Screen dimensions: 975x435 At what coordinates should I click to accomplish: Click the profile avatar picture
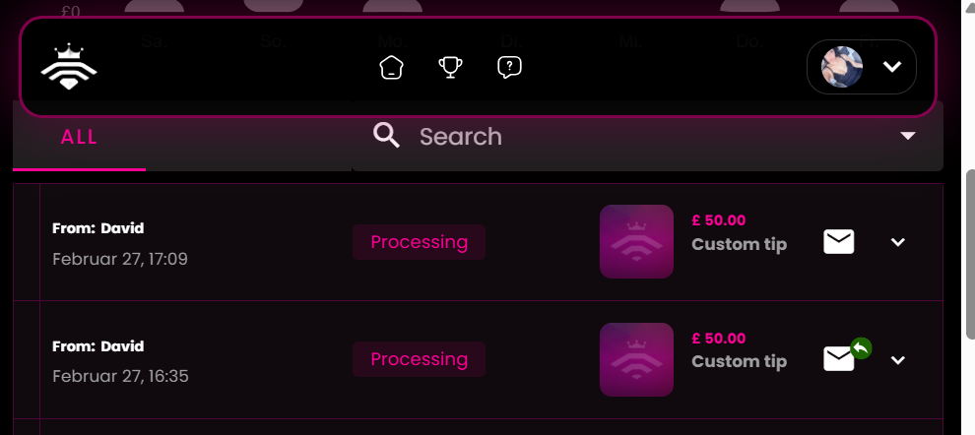(842, 67)
